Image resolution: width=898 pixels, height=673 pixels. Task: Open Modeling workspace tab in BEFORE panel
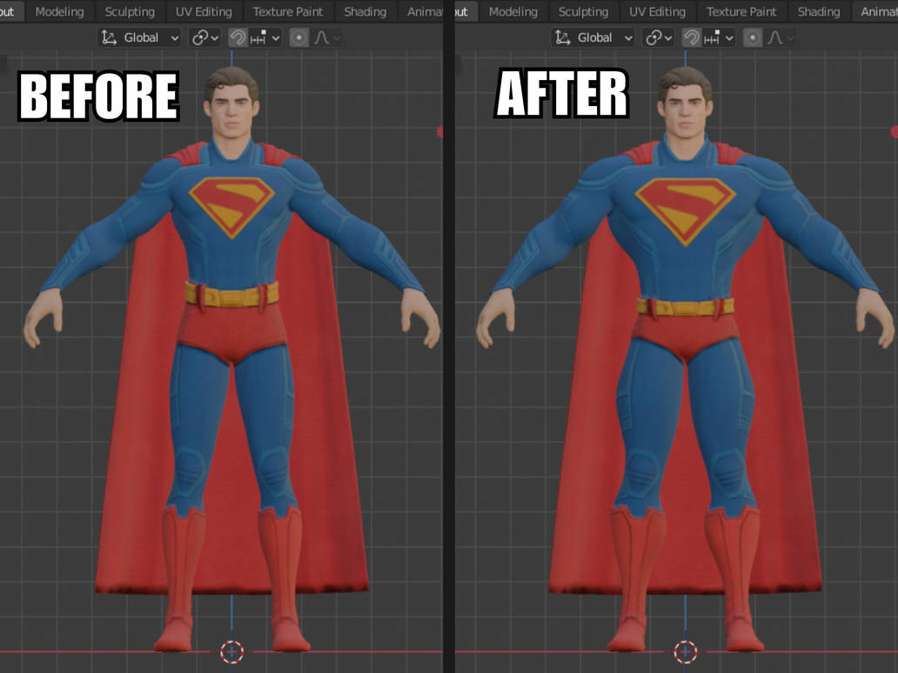(x=59, y=11)
